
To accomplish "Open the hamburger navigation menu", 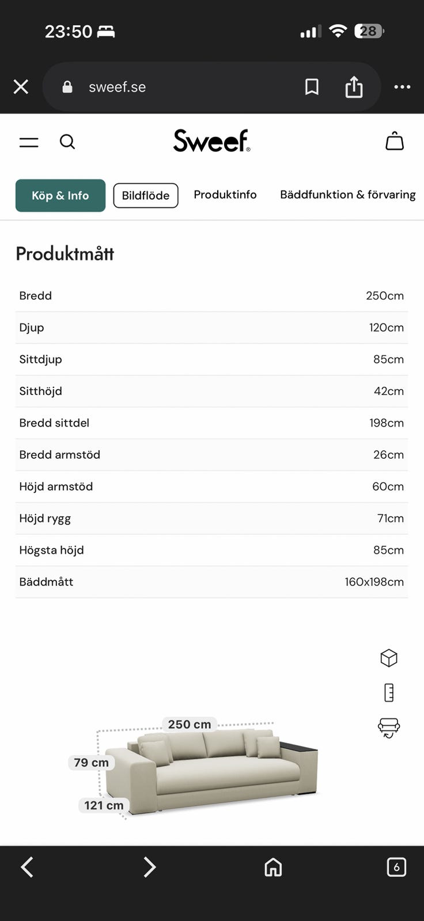I will click(29, 142).
